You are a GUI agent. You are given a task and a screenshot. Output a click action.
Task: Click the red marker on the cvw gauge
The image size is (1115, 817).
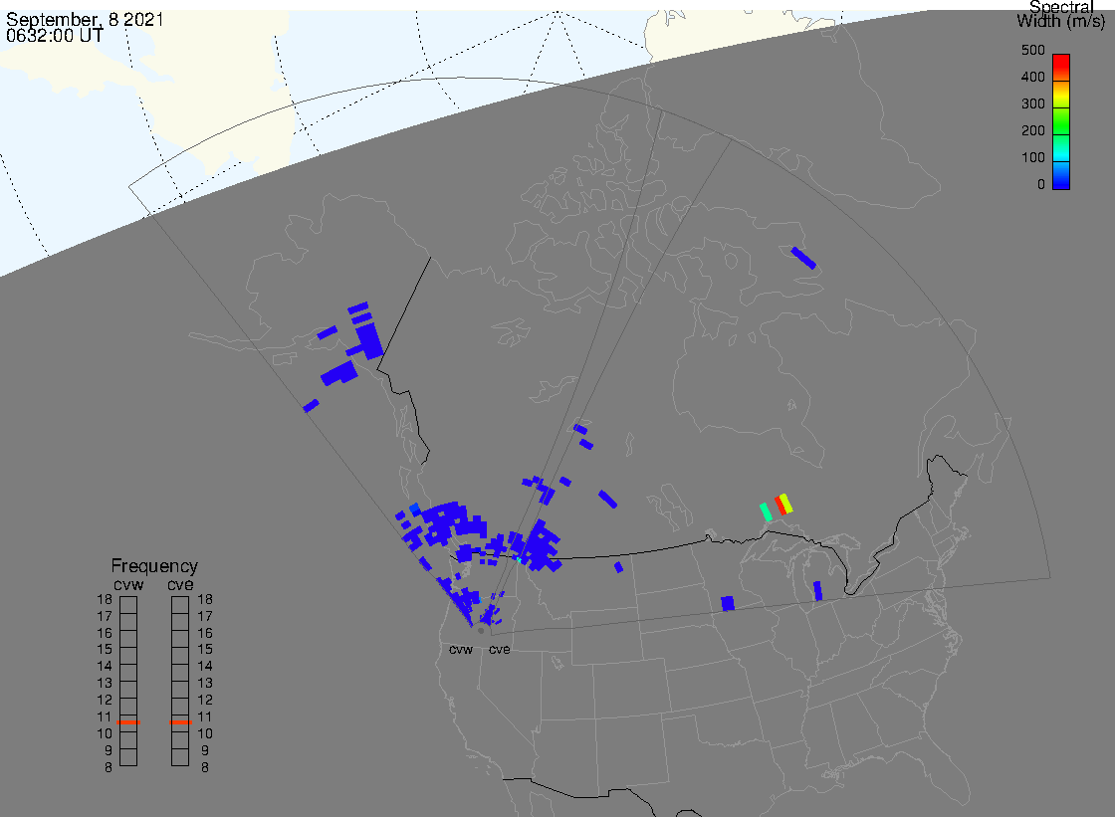pyautogui.click(x=128, y=722)
